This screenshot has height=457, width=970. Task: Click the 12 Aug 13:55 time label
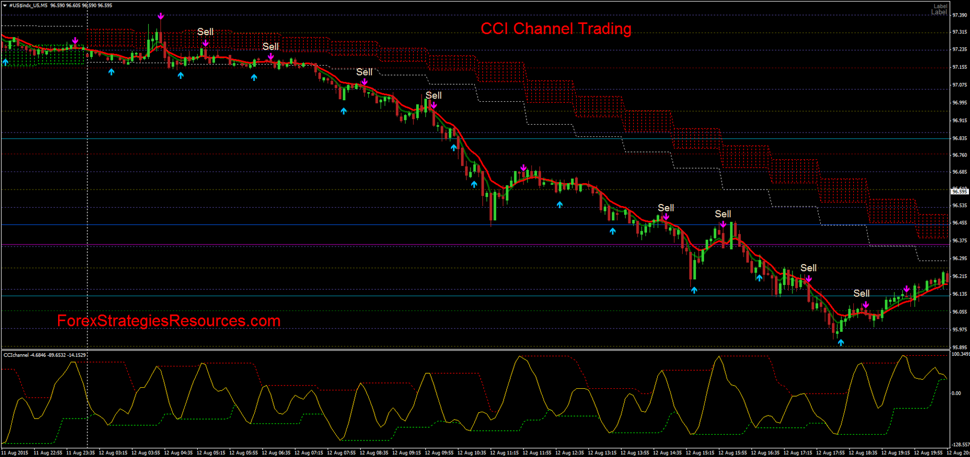coord(635,453)
